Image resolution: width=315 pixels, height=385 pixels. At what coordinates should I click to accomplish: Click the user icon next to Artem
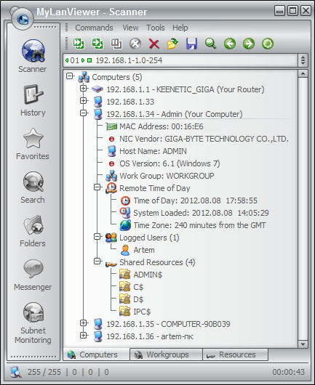[x=125, y=250]
